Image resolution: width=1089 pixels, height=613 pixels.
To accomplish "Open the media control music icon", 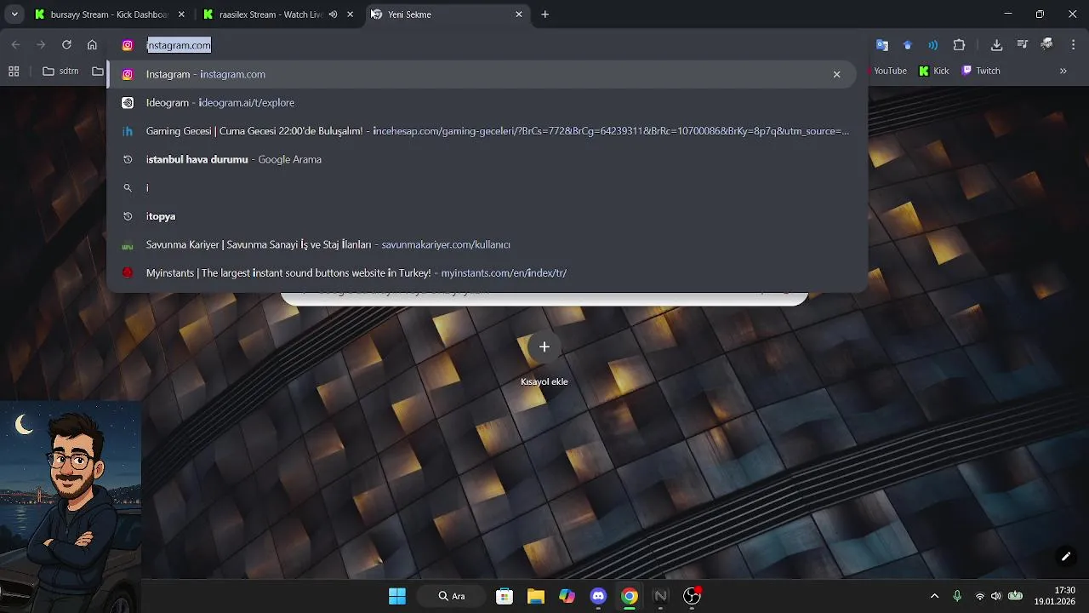I will (1022, 45).
